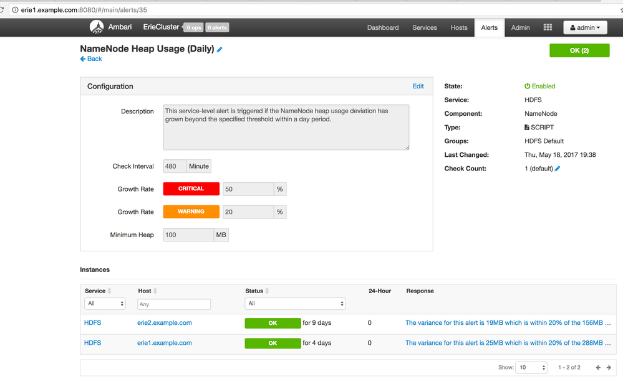Open the Admin tab

point(521,27)
